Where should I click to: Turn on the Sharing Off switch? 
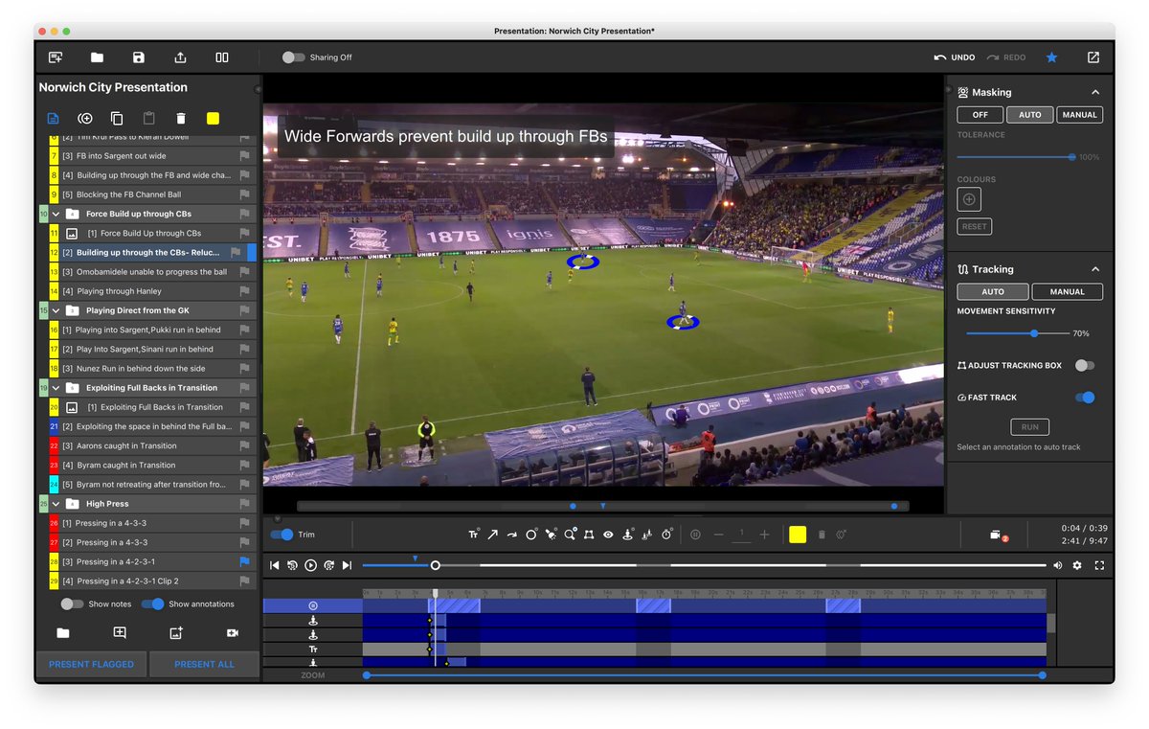coord(293,57)
